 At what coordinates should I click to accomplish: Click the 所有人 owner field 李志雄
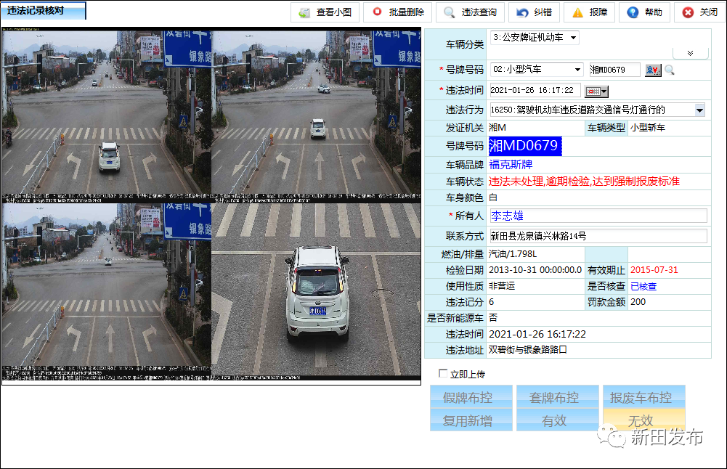click(598, 216)
